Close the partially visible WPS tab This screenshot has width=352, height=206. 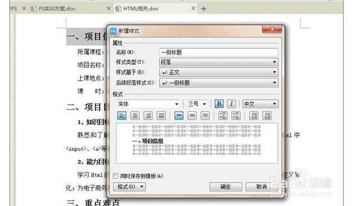pyautogui.click(x=24, y=8)
